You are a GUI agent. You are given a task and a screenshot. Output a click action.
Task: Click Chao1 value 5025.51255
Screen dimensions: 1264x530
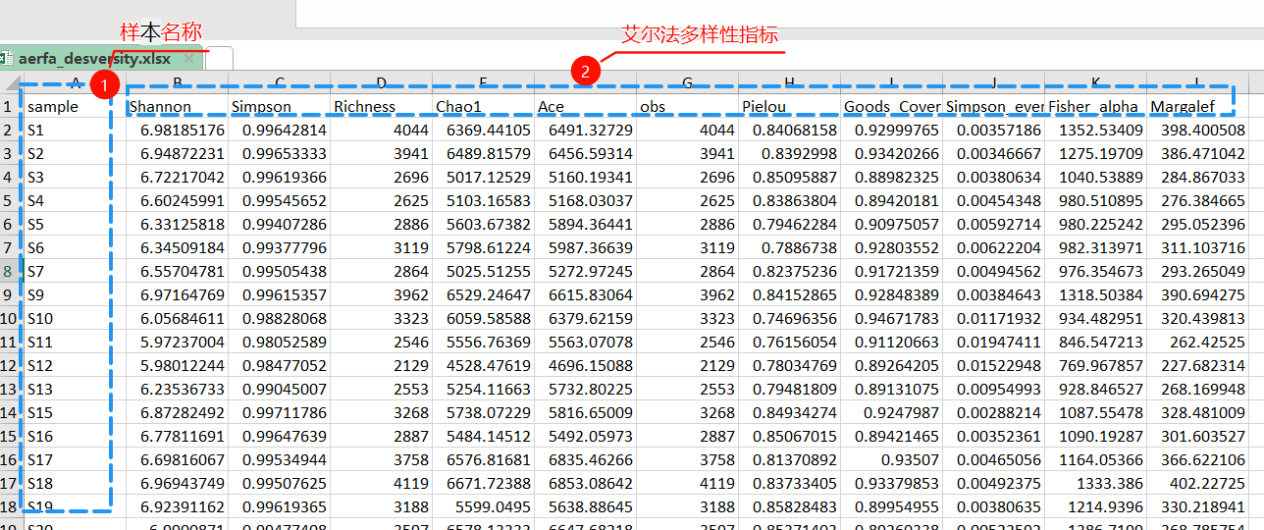click(x=484, y=271)
